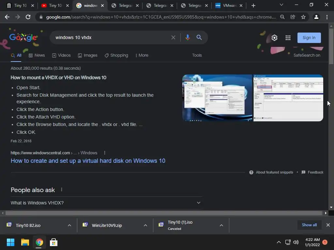This screenshot has height=250, width=334.
Task: Open File Explorer from the taskbar
Action: click(x=25, y=242)
